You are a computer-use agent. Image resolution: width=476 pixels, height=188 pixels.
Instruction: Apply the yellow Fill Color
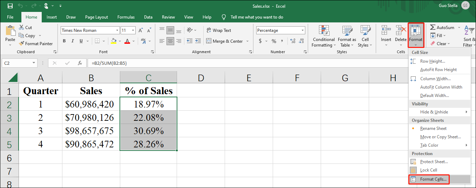[x=114, y=41]
